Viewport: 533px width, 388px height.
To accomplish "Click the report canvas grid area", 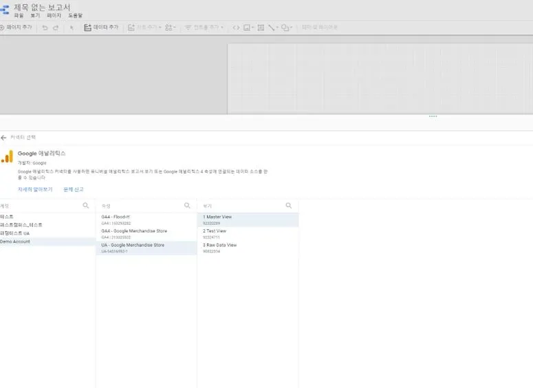I will pyautogui.click(x=380, y=79).
